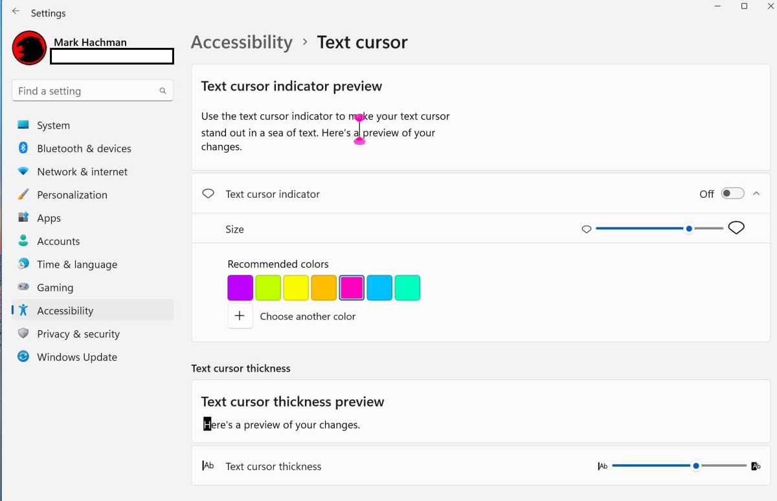This screenshot has width=777, height=501.
Task: Click the Text cursor thickness slider handle
Action: pyautogui.click(x=695, y=465)
